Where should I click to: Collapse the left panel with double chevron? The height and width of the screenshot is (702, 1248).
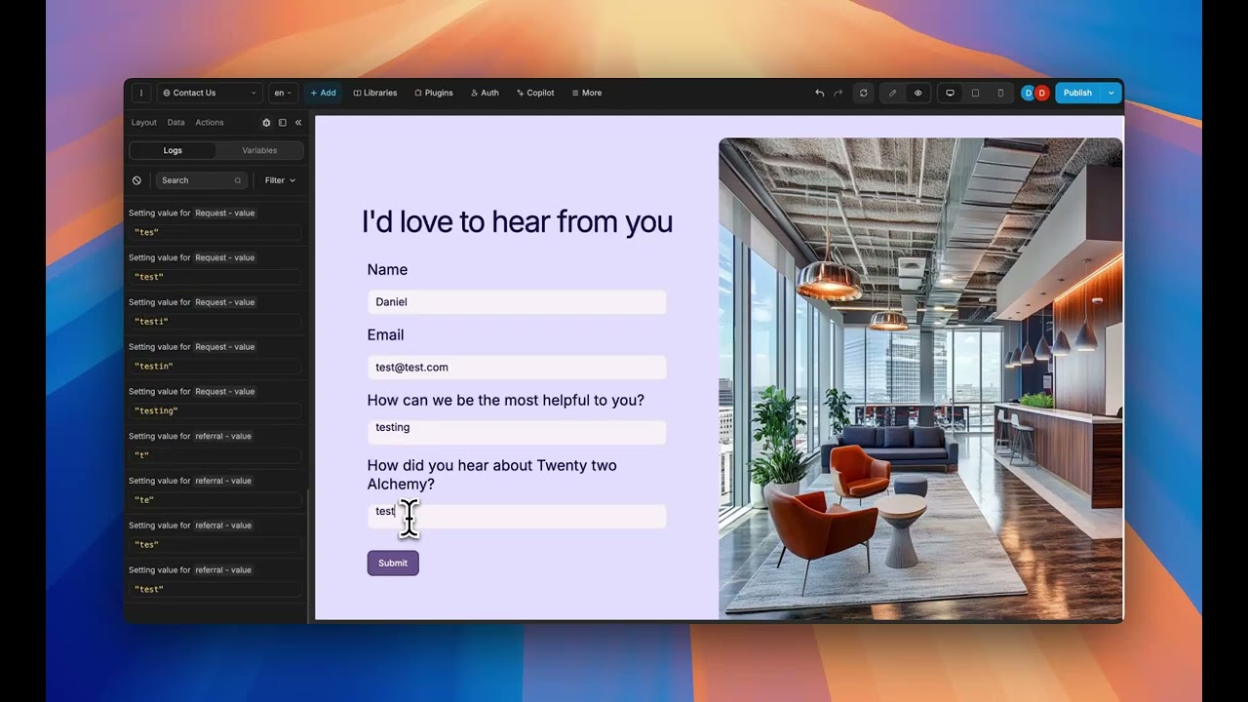click(298, 123)
